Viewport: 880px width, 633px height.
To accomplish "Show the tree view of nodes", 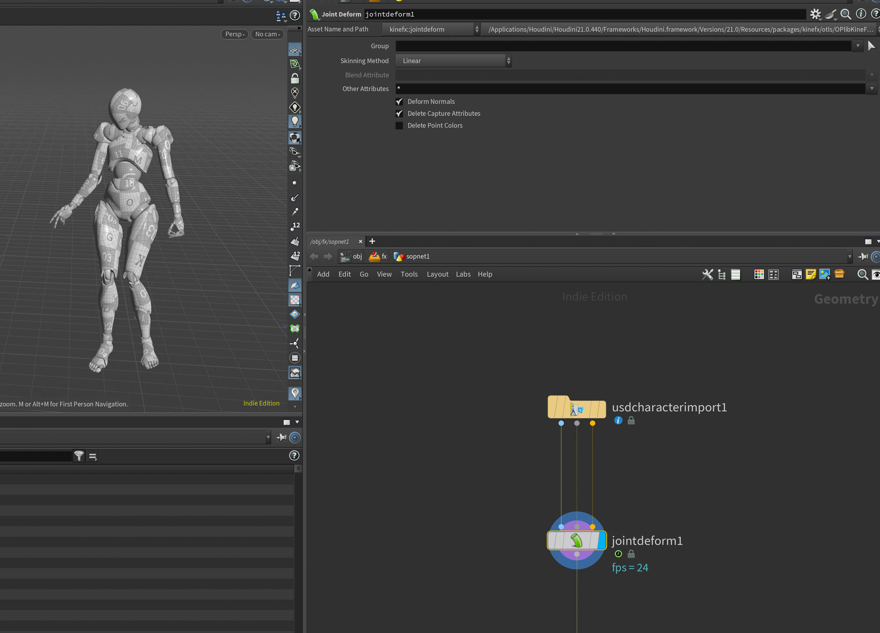I will 722,275.
